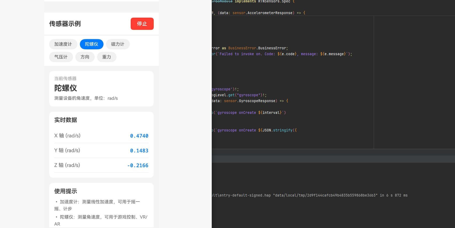This screenshot has height=228, width=455.
Task: Click the X 轴 (rad/s) row label
Action: click(x=67, y=135)
